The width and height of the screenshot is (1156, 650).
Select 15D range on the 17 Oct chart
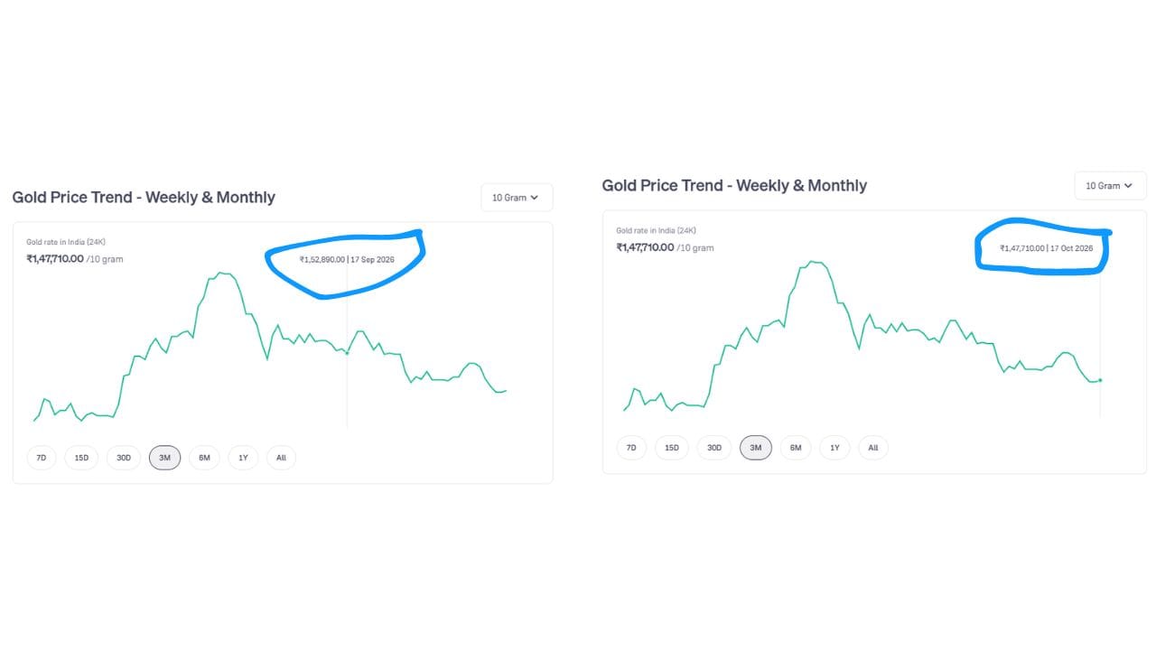[x=672, y=448]
